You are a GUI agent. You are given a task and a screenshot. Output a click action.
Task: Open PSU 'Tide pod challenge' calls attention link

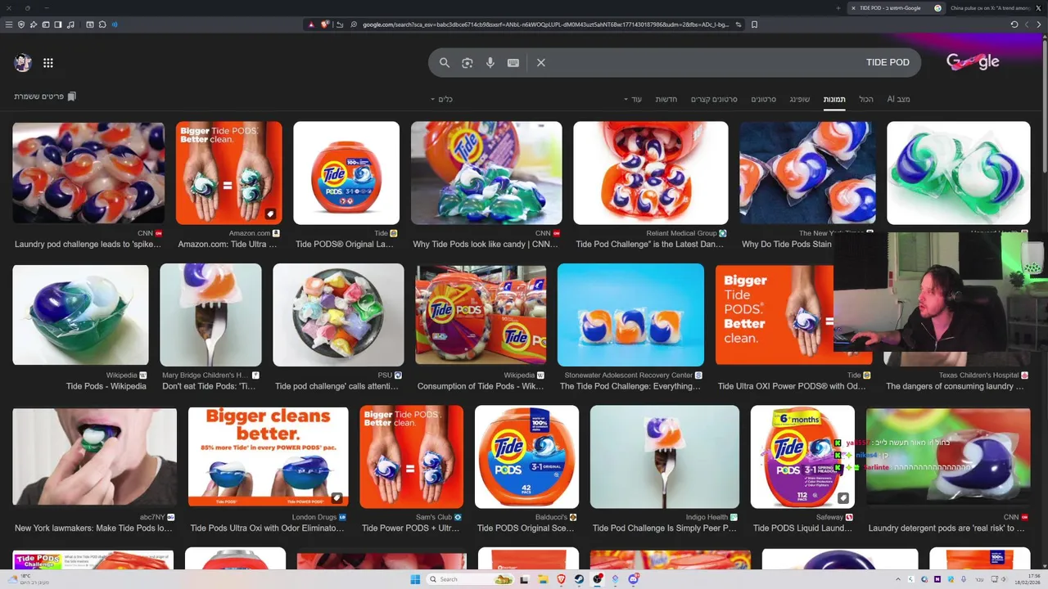(x=337, y=386)
